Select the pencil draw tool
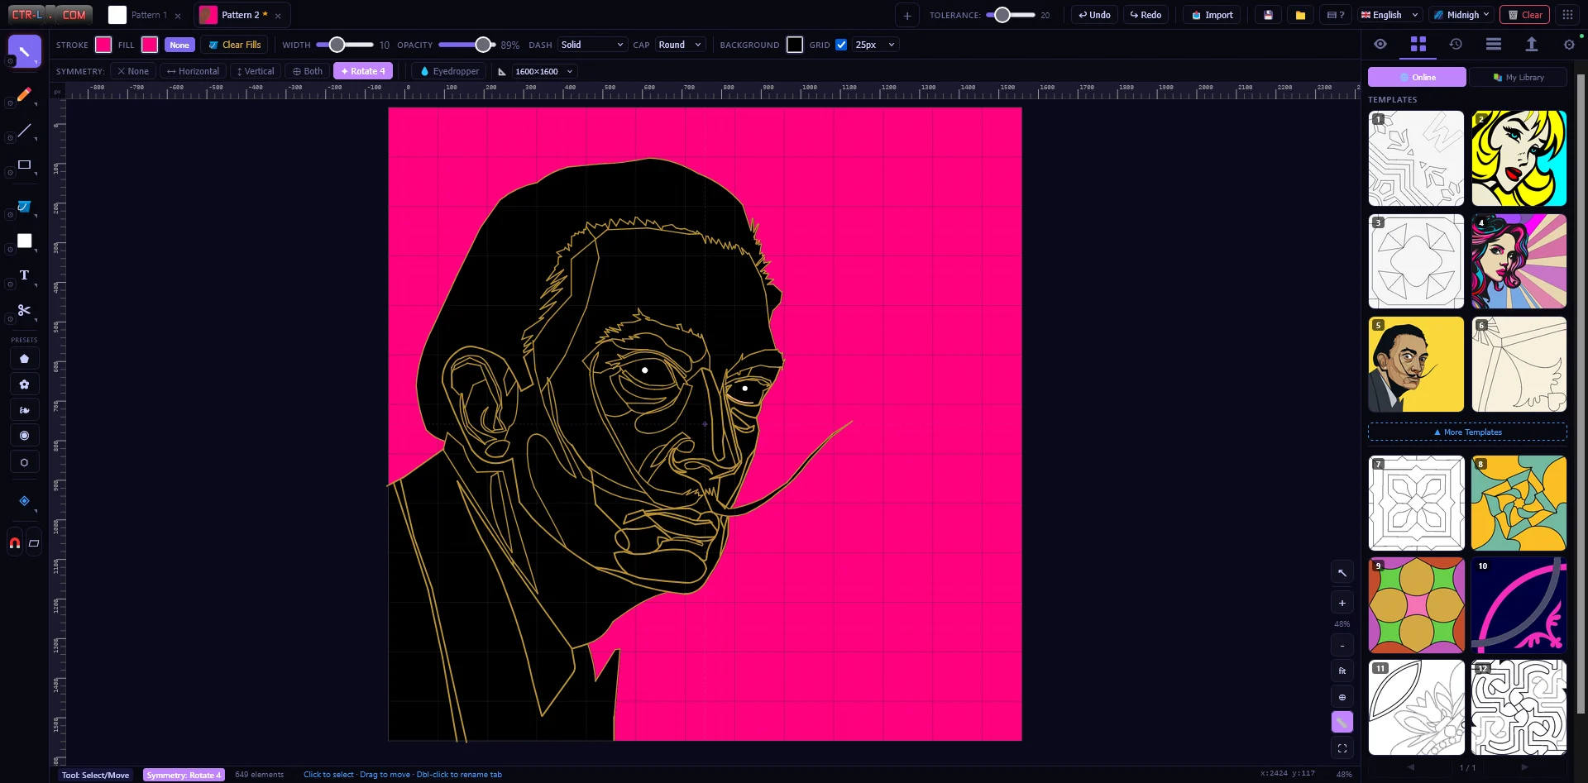Screen dimensions: 1588x783 pos(24,95)
